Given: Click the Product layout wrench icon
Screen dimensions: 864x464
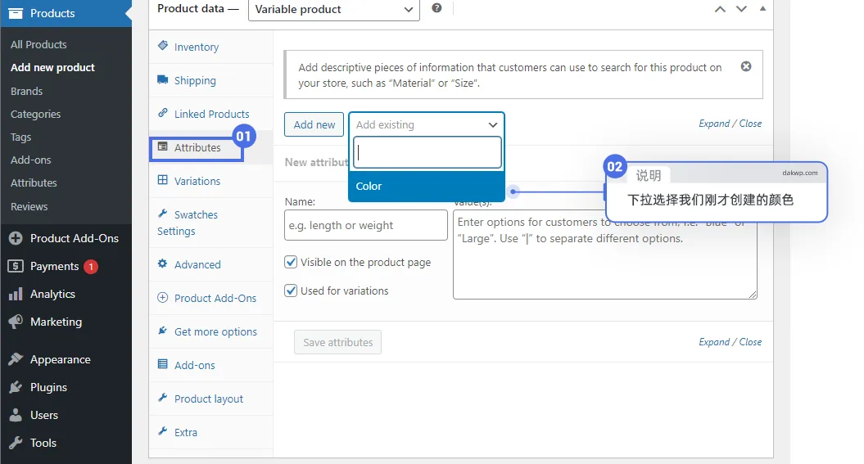Looking at the screenshot, I should [x=162, y=398].
